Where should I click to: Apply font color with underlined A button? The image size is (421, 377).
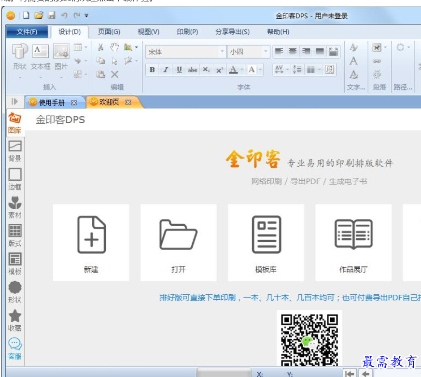233,70
